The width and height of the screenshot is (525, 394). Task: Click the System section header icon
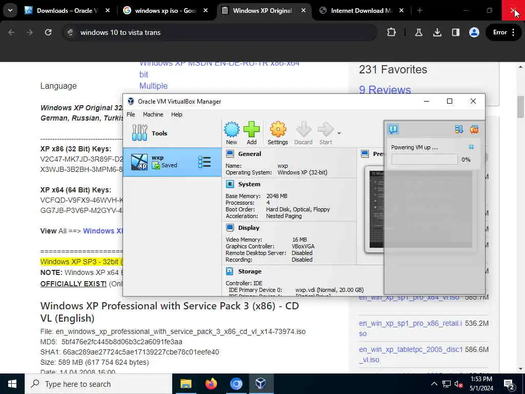pos(230,184)
